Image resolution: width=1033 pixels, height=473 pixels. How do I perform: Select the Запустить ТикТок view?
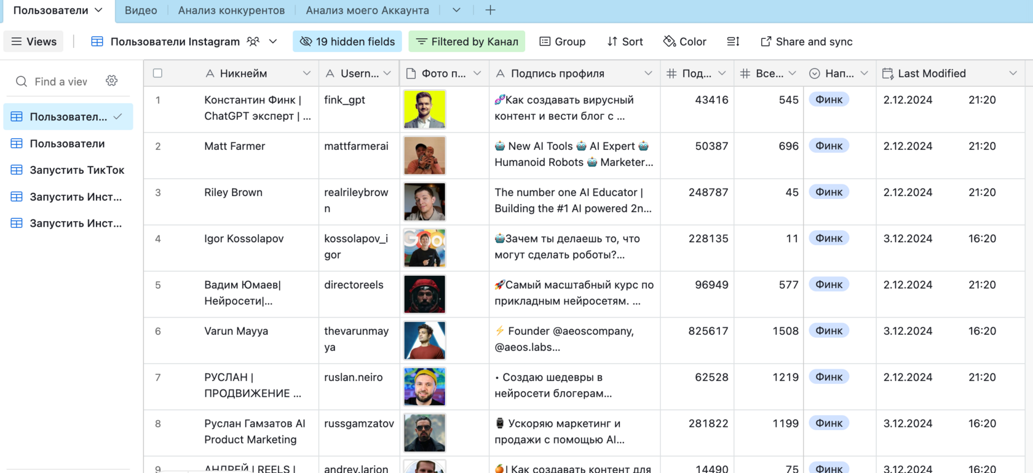coord(68,170)
